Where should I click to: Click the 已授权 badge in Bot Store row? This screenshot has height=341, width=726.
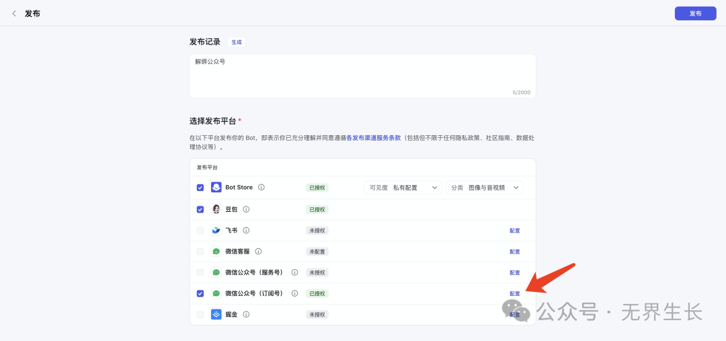[x=317, y=188]
